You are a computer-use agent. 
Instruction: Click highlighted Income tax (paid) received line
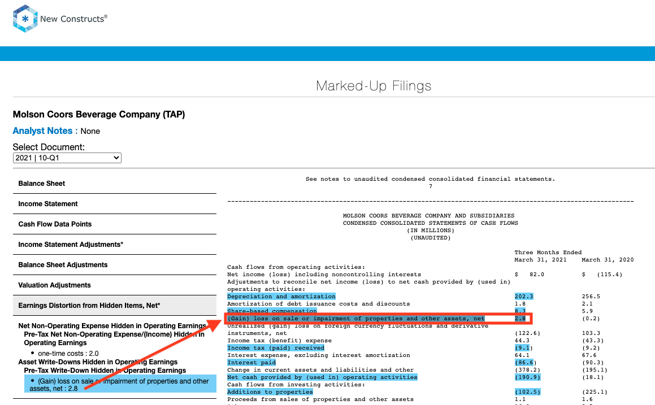coord(276,348)
